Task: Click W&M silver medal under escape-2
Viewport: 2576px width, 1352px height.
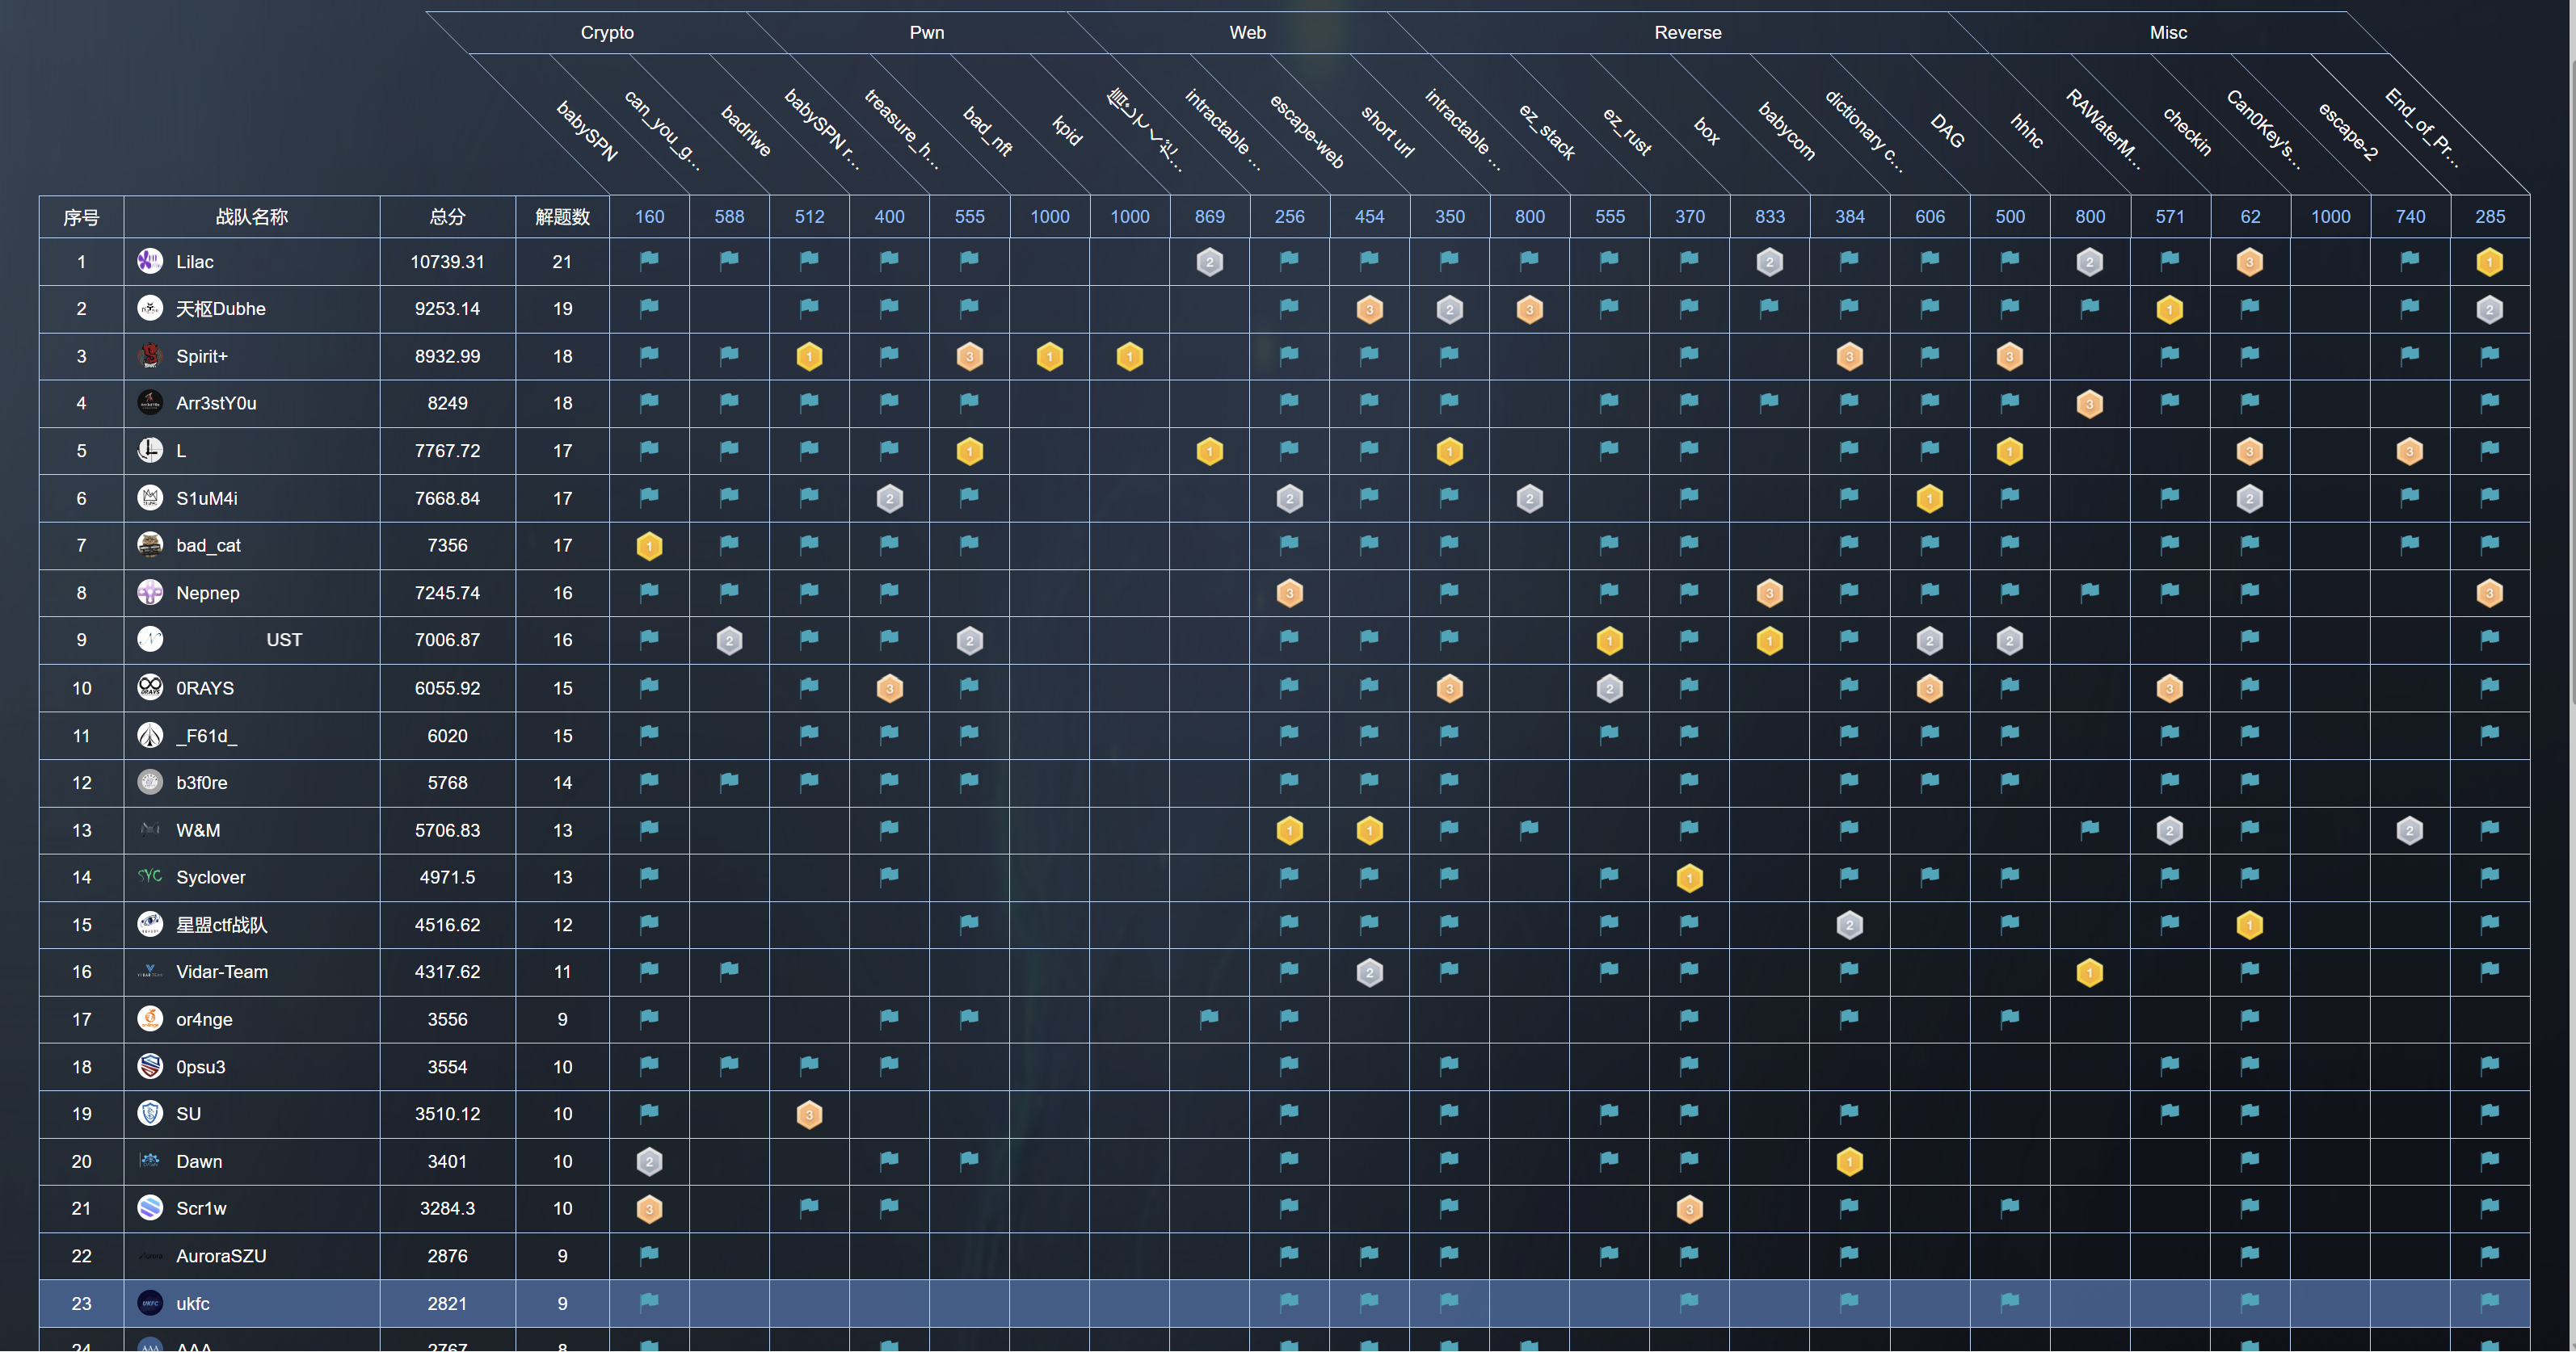Action: [2409, 830]
